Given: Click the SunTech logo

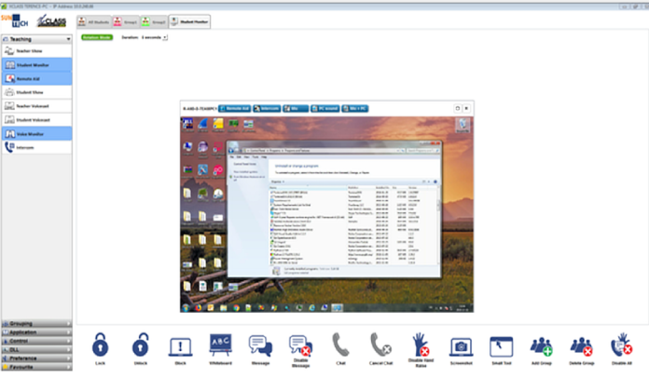Looking at the screenshot, I should point(15,20).
